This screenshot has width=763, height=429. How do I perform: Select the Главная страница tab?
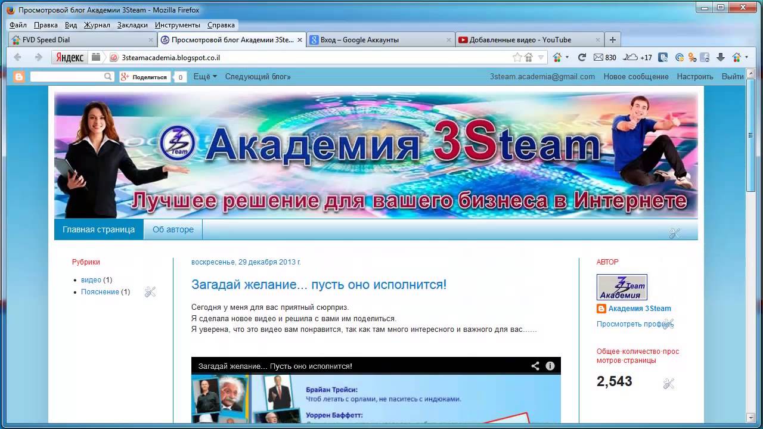click(99, 229)
